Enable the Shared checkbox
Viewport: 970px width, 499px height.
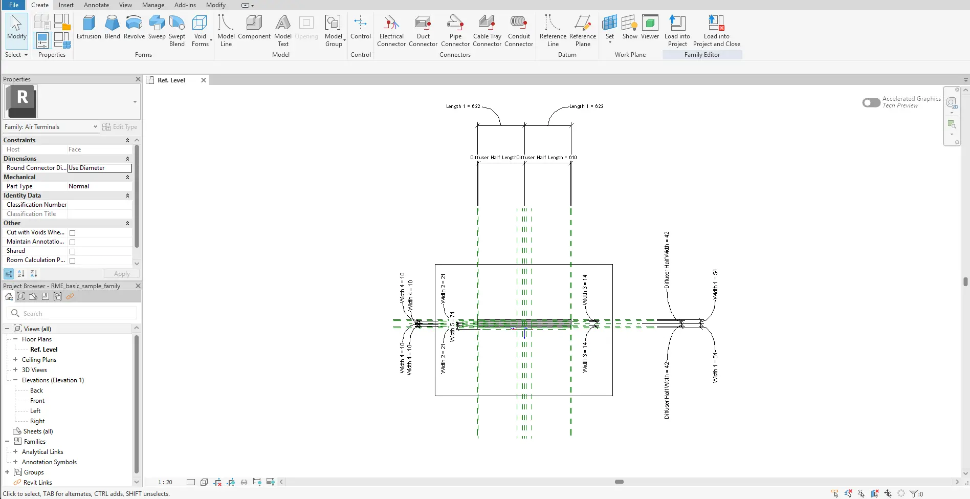tap(73, 251)
